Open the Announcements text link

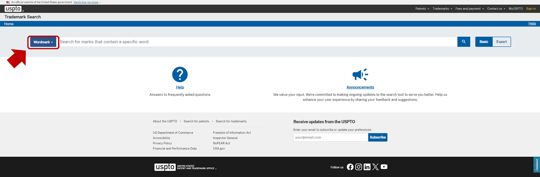(x=360, y=87)
